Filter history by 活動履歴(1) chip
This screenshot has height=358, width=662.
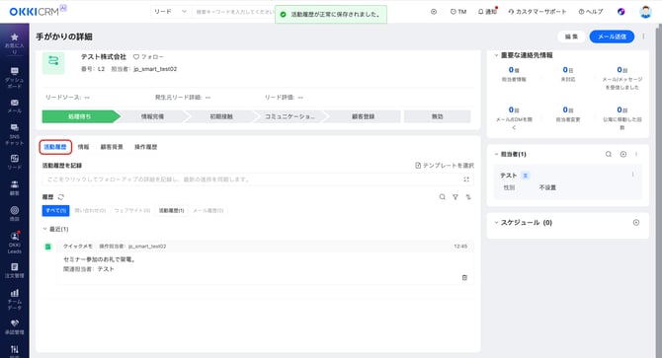point(171,211)
